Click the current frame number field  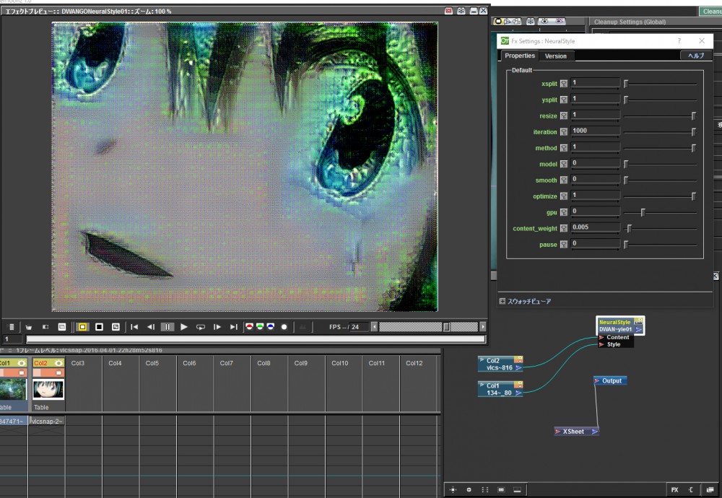pos(12,339)
